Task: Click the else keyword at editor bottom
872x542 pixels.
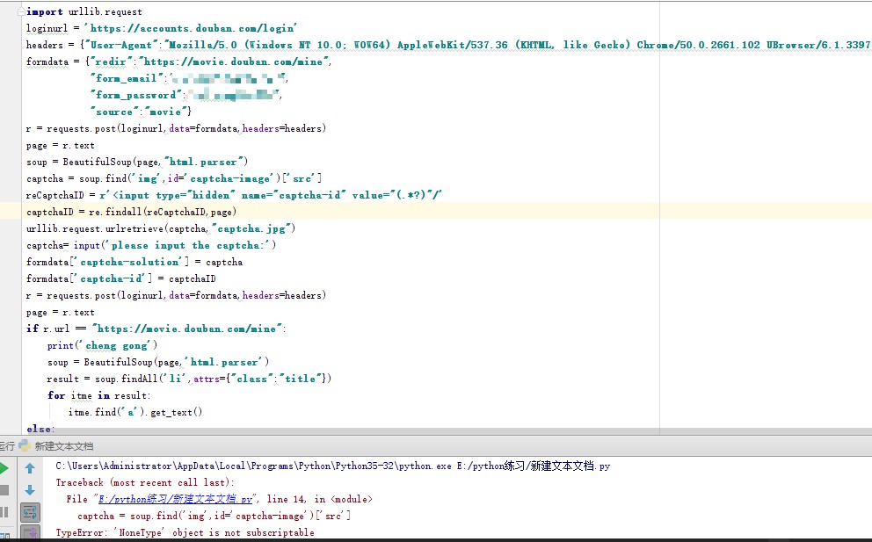Action: coord(40,429)
